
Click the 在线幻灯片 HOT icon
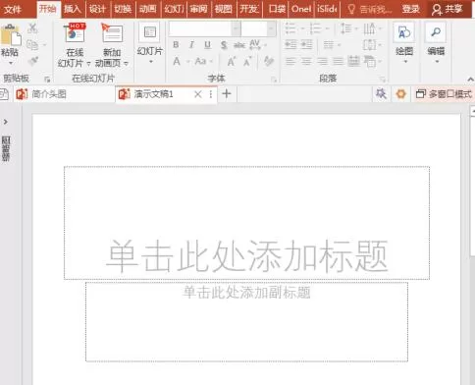pyautogui.click(x=75, y=32)
